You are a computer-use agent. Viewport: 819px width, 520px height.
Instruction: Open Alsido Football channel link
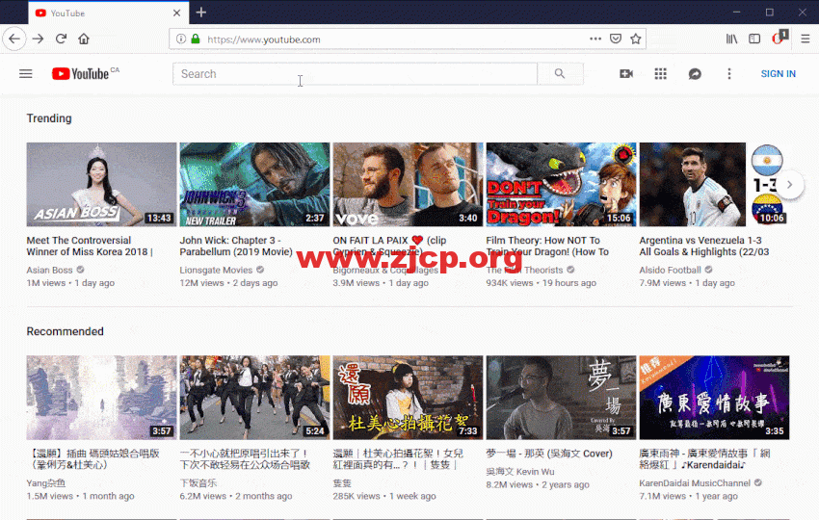(x=671, y=270)
